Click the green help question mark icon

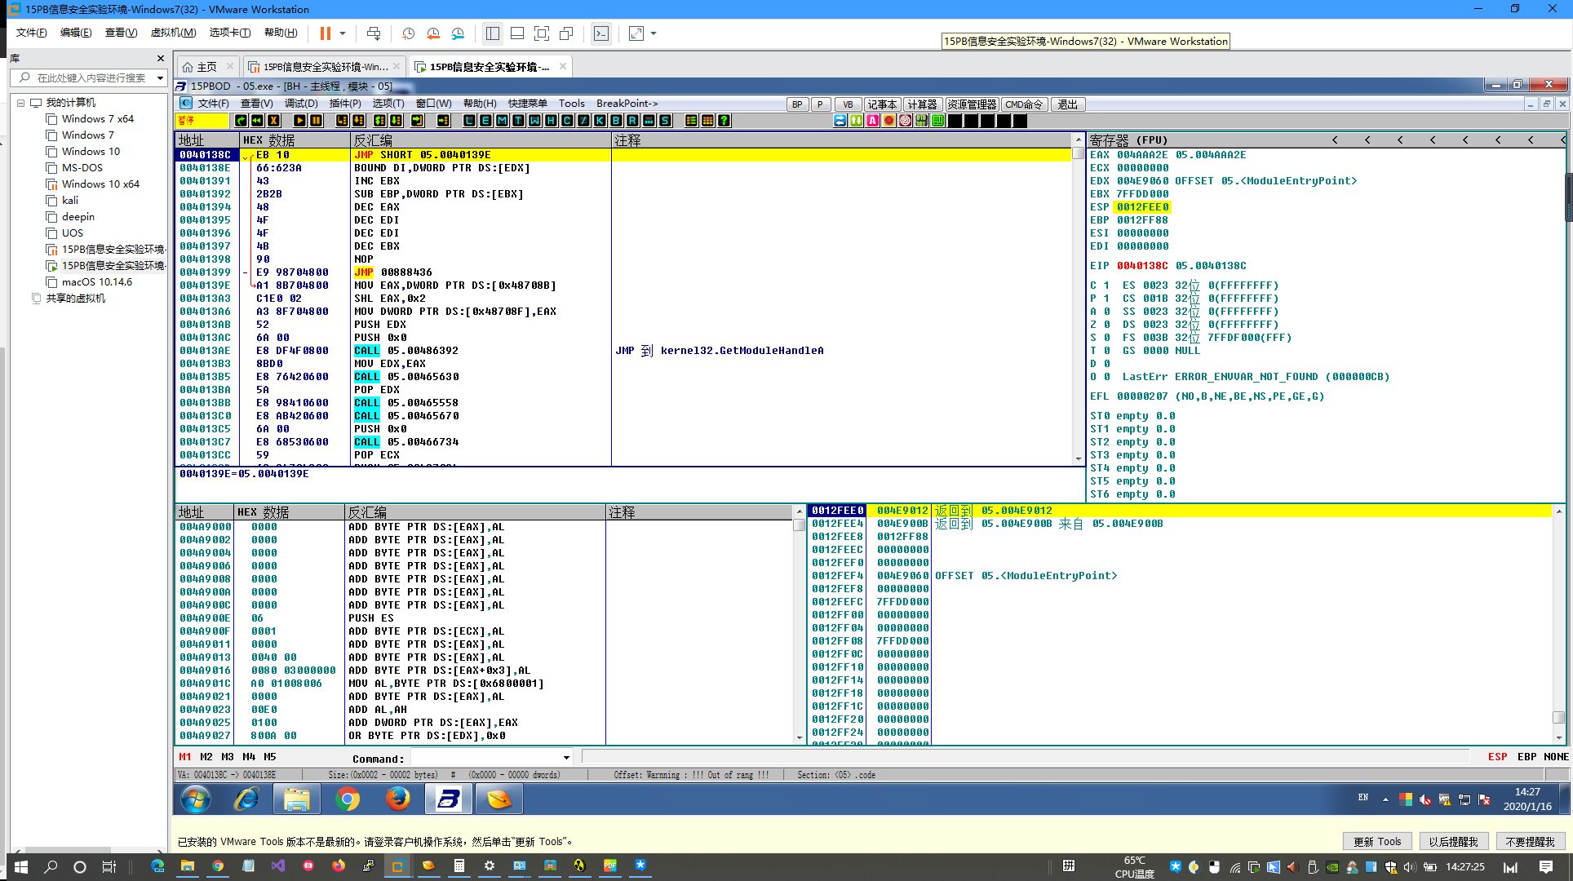click(724, 121)
